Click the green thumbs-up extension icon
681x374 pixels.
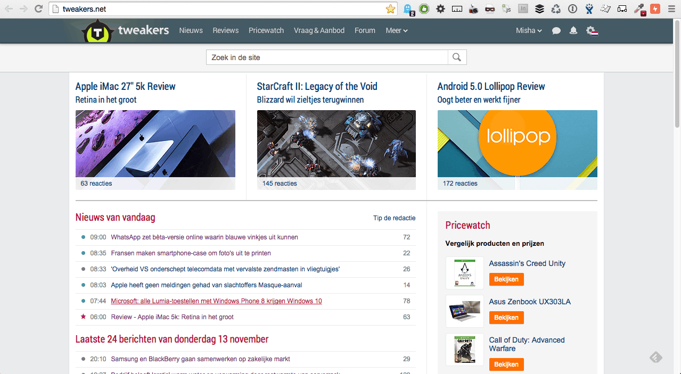tap(424, 9)
